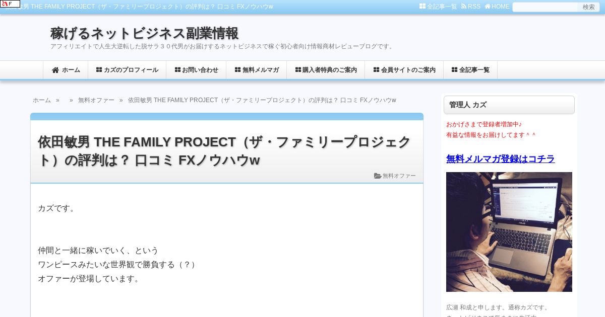Click line オファーが登場しています。
The height and width of the screenshot is (317, 605).
click(90, 279)
